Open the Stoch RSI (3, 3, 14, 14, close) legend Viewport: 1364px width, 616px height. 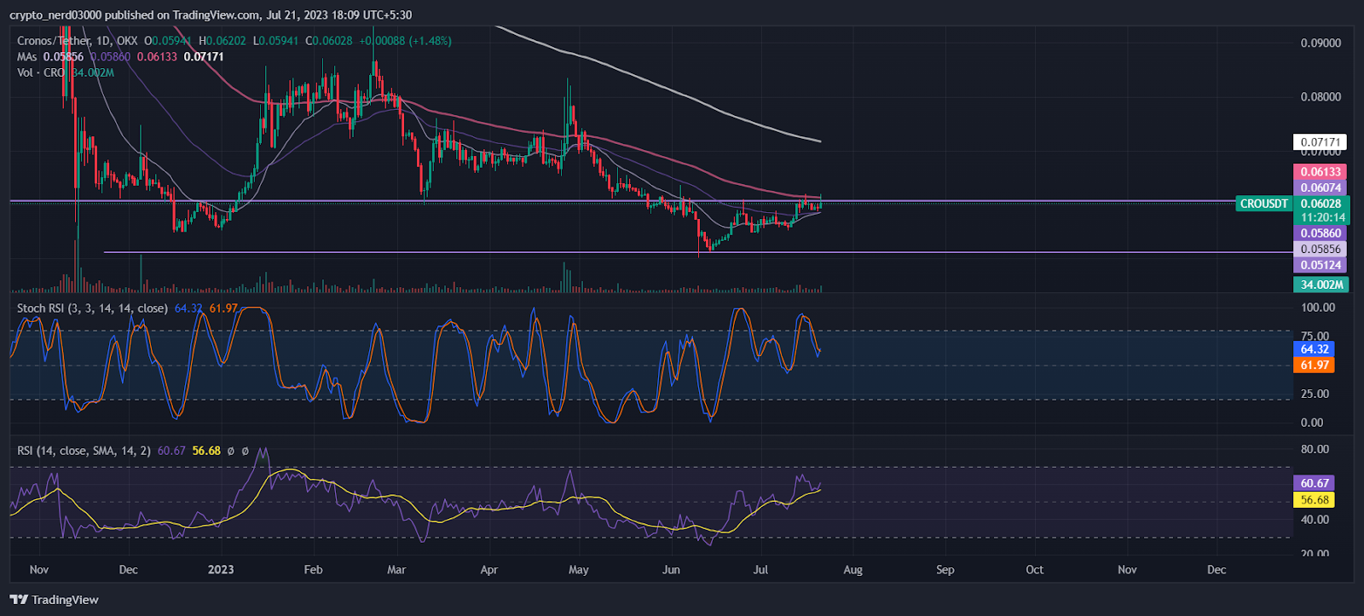[x=92, y=308]
